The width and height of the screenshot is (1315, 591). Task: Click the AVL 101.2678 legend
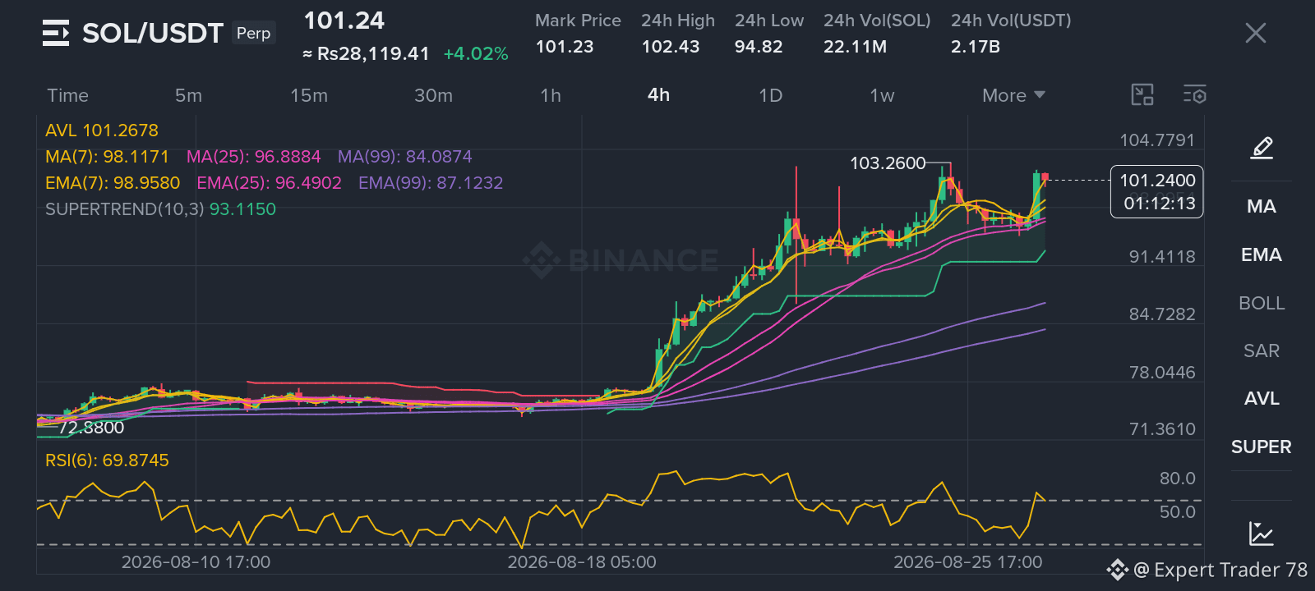point(102,131)
